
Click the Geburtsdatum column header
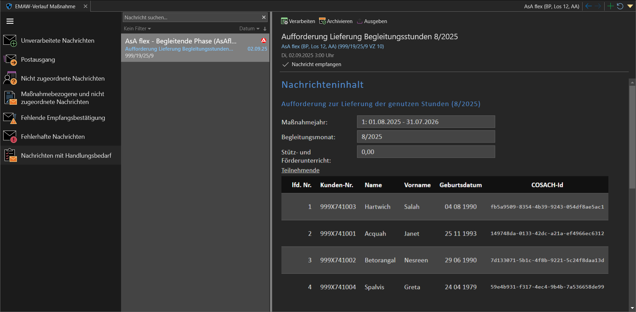click(x=461, y=185)
